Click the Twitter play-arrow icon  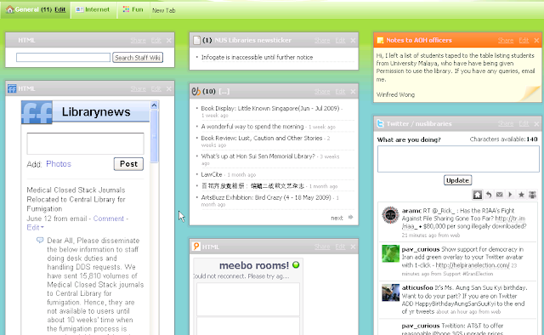510,195
